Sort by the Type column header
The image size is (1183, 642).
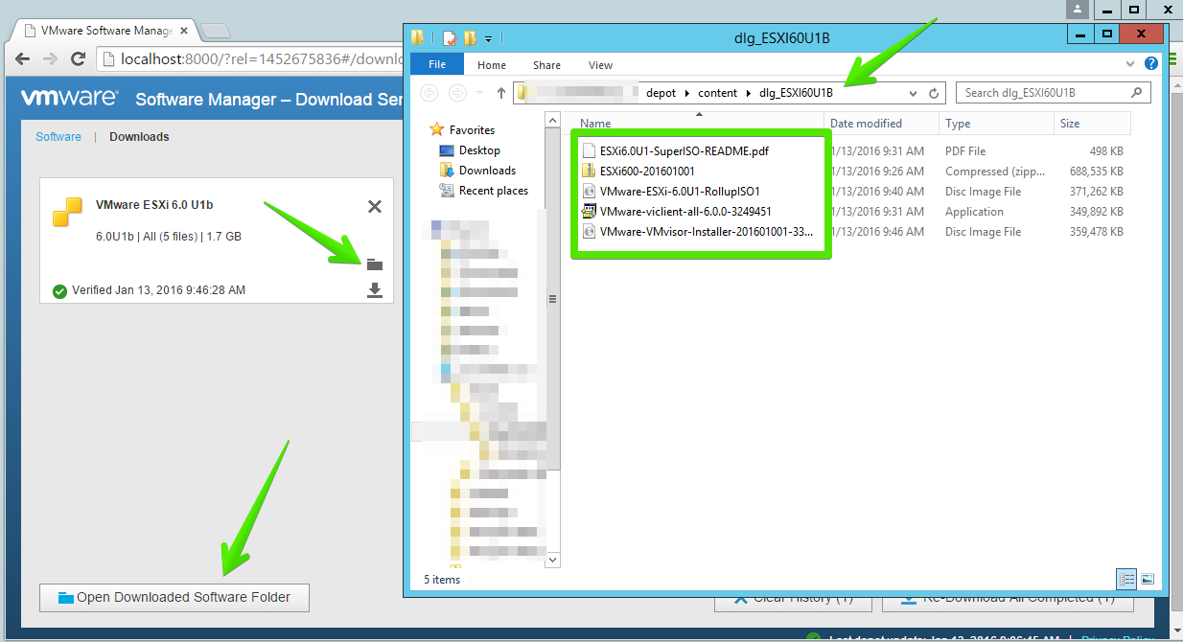996,124
